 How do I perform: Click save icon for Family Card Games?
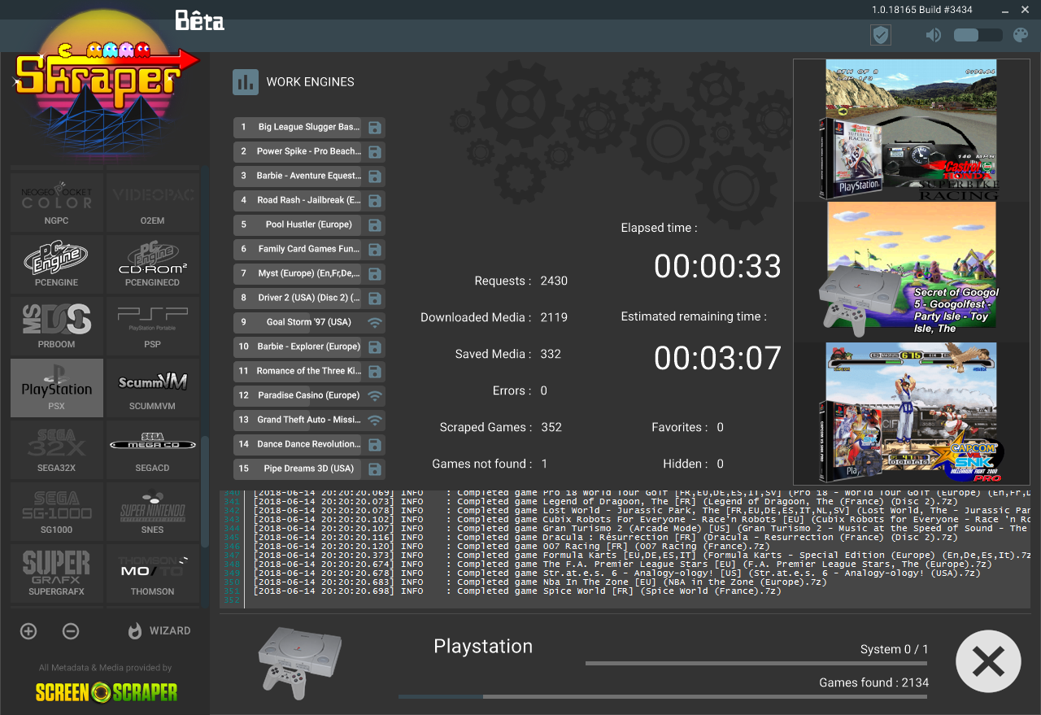click(x=374, y=250)
